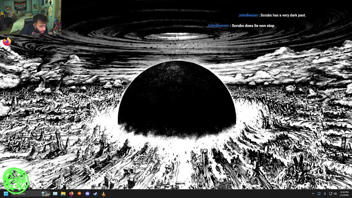
Task: Switch to Firefox in the taskbar
Action: click(71, 194)
